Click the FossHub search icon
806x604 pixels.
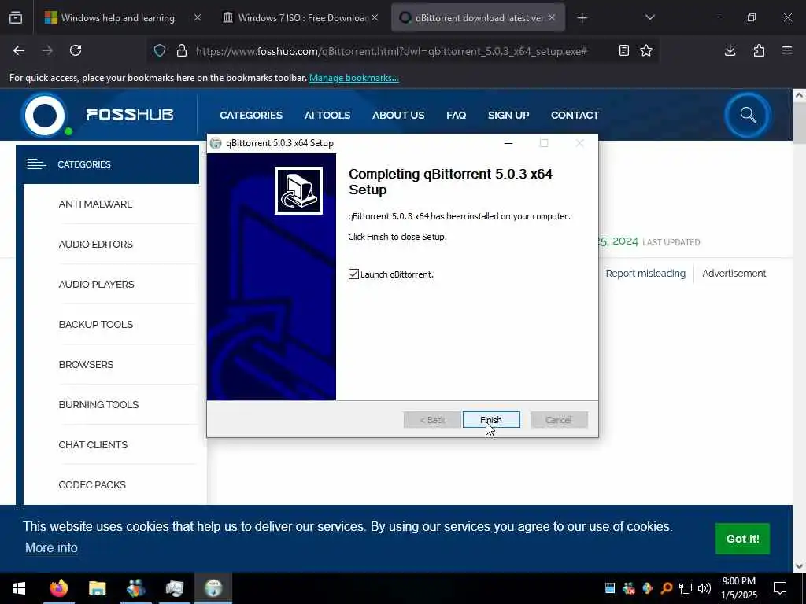tap(748, 115)
